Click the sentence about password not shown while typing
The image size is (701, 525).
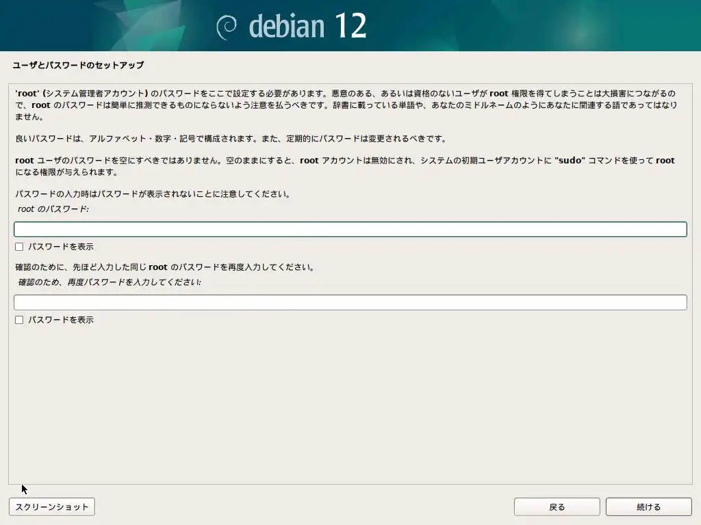pyautogui.click(x=153, y=193)
